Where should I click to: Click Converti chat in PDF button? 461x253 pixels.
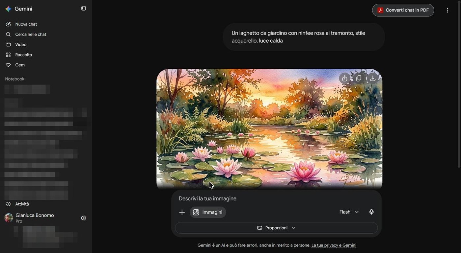(403, 10)
